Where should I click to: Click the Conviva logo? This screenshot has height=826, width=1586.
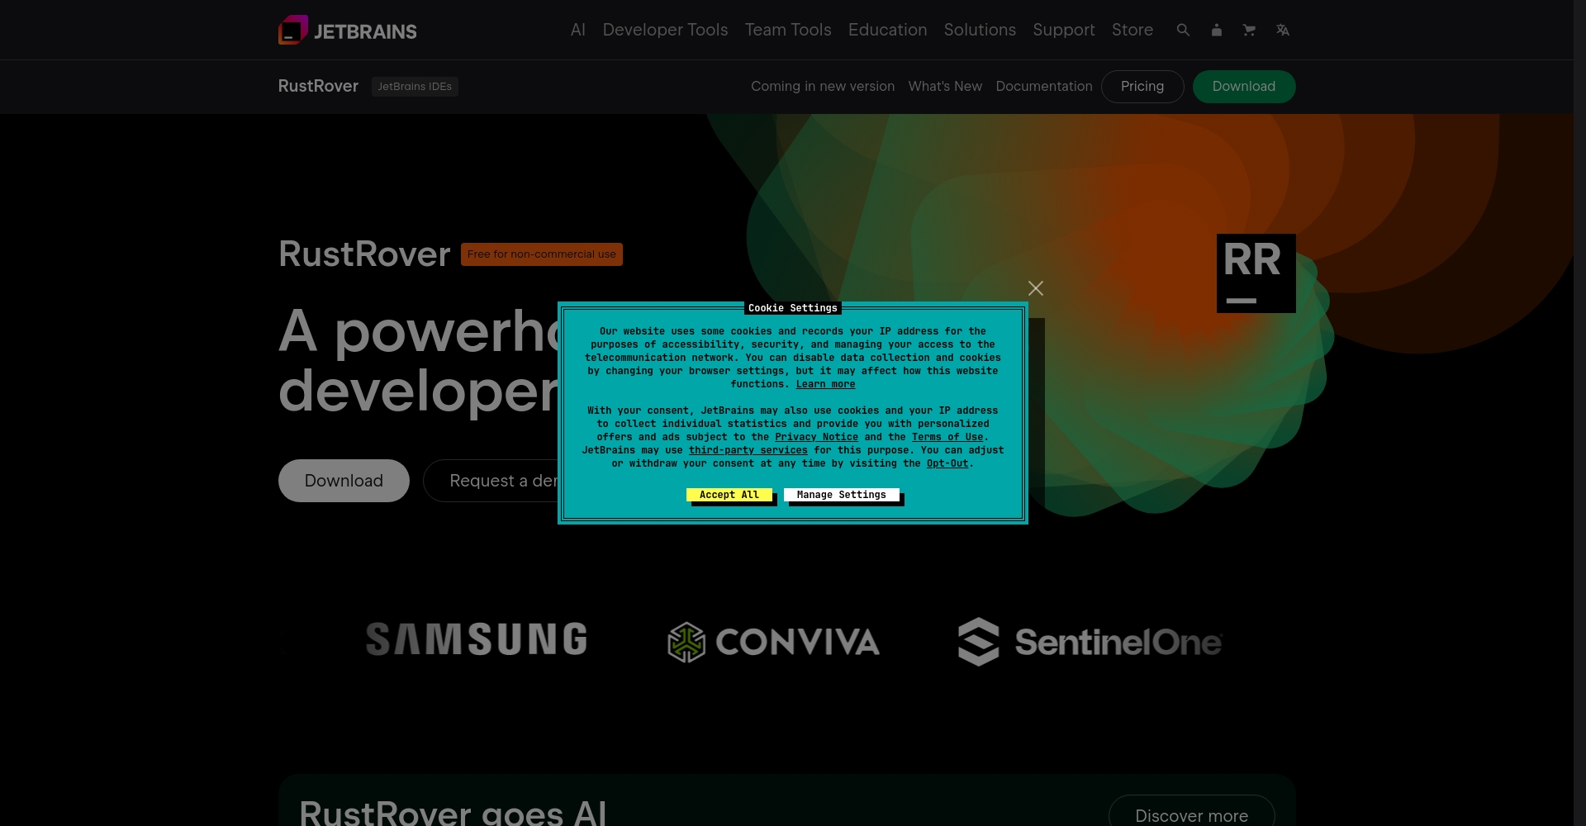773,642
